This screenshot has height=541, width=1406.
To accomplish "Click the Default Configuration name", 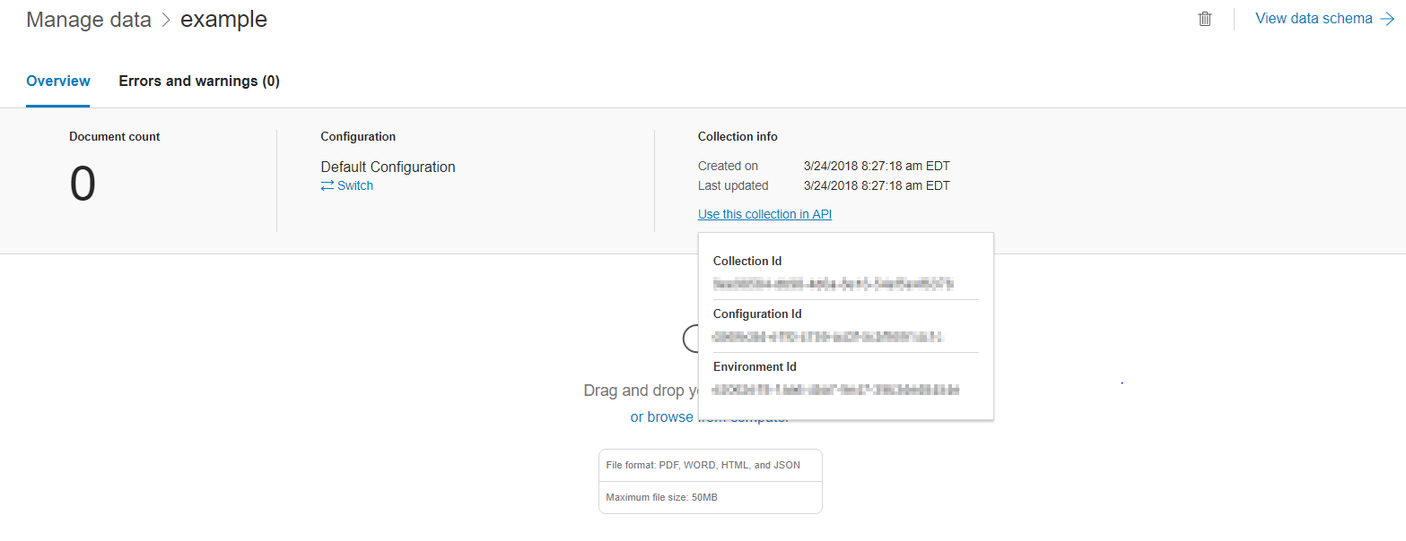I will [388, 167].
